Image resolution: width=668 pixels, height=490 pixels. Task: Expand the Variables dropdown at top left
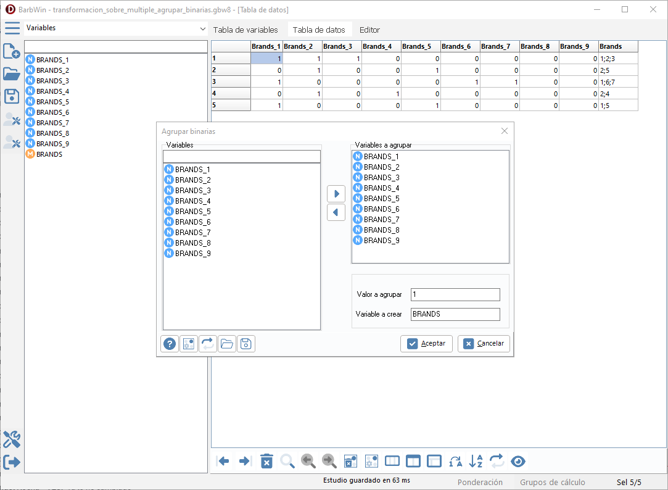[203, 29]
